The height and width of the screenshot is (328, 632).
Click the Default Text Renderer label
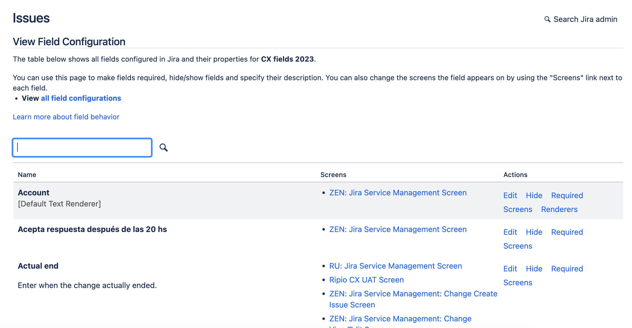click(59, 204)
